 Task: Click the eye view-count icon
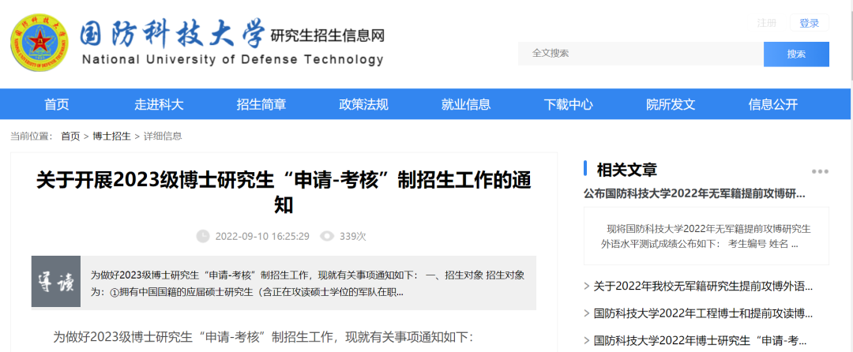(327, 236)
